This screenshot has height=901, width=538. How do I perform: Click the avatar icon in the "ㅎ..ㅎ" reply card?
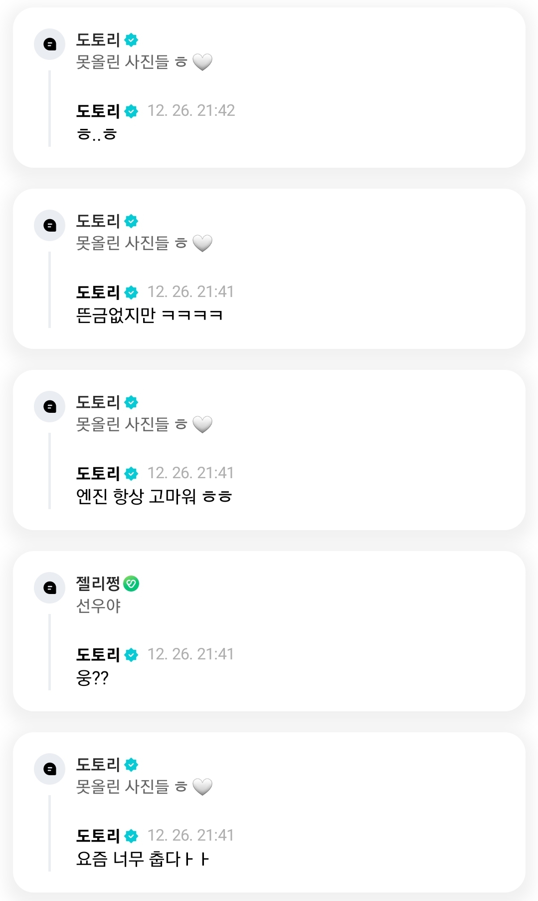(x=49, y=44)
